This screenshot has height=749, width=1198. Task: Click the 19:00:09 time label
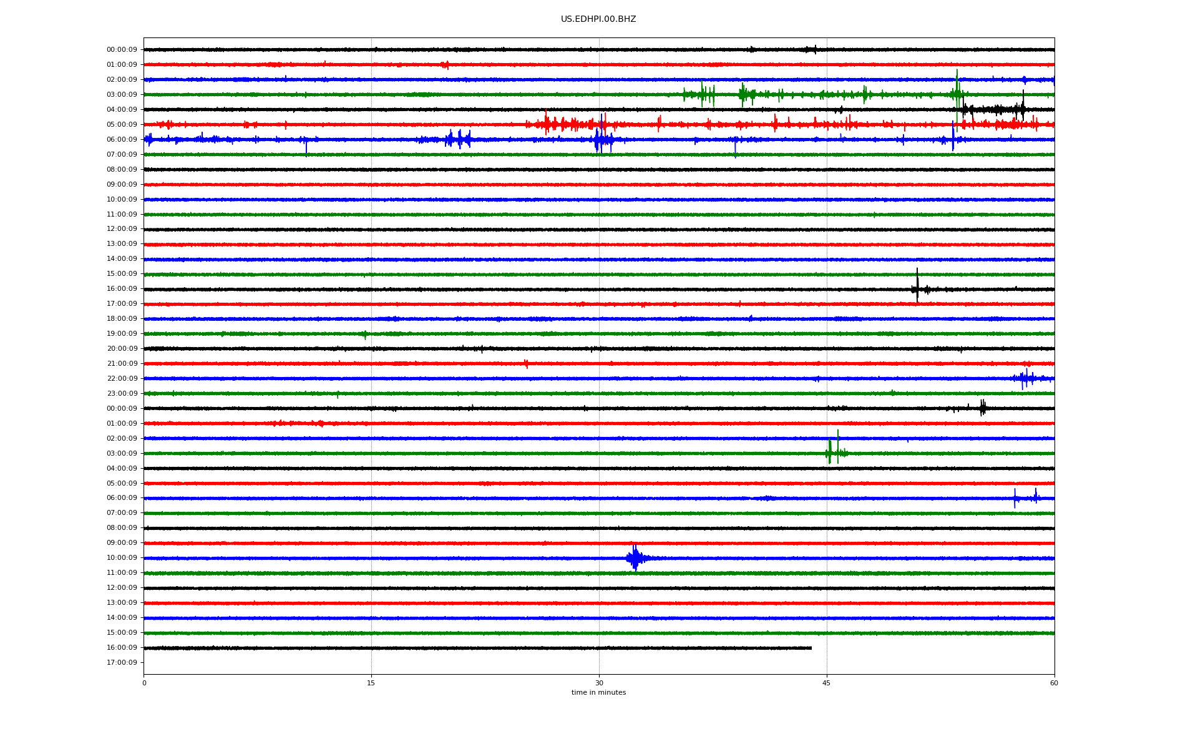coord(122,334)
